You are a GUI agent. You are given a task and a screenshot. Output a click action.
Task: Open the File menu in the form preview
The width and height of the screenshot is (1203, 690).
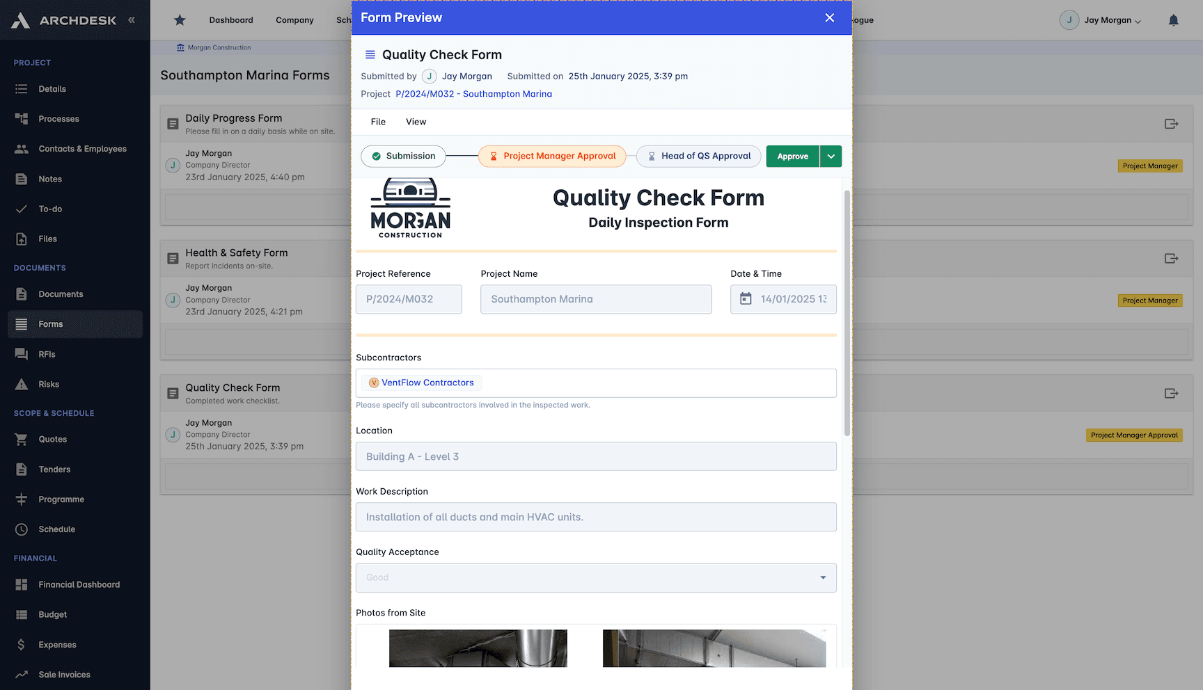coord(378,122)
